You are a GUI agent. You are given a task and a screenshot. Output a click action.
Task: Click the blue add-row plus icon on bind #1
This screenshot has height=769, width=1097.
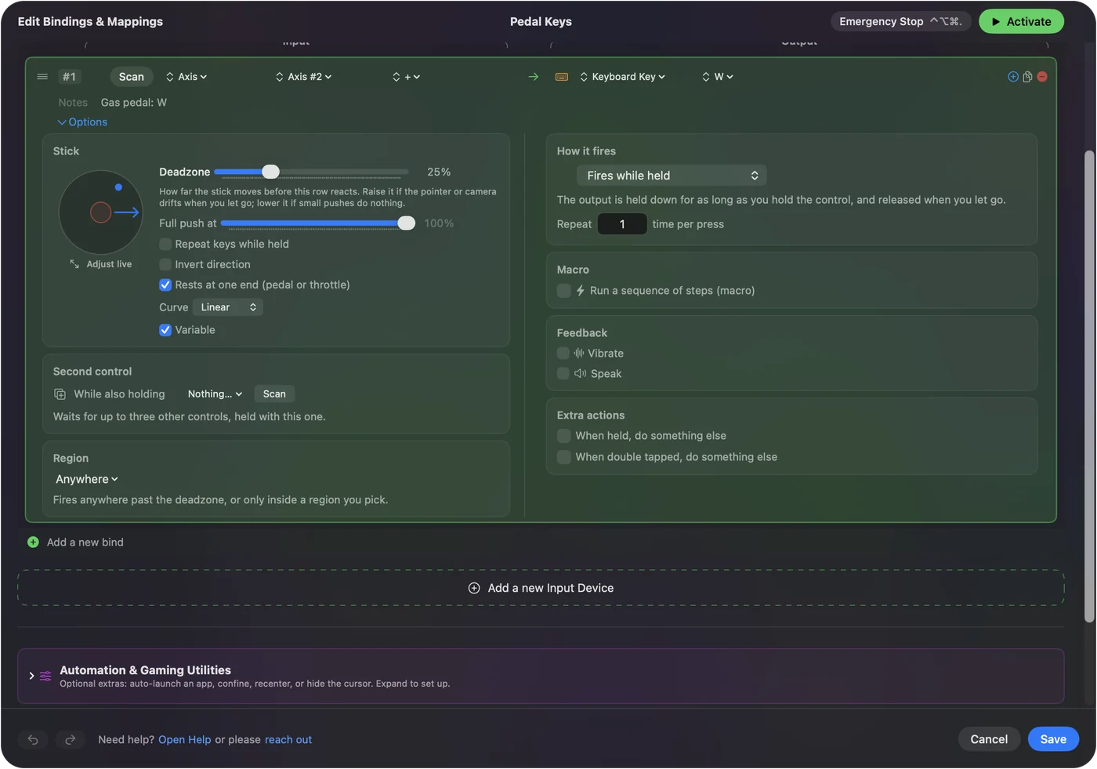click(x=1013, y=77)
